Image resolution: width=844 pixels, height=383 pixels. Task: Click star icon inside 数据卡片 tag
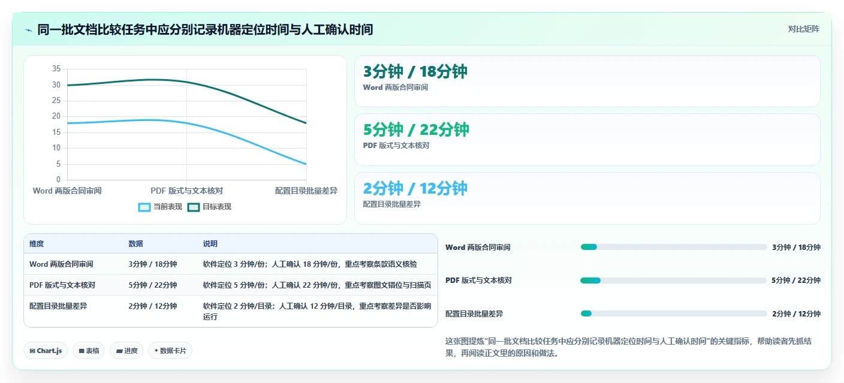[156, 351]
